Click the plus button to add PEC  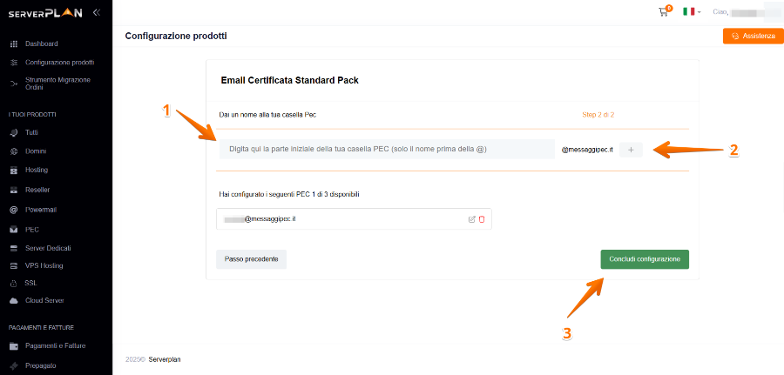pos(631,150)
